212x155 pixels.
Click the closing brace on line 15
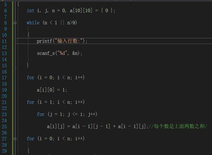28,65
